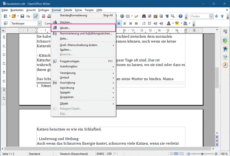Toggle nonprinting characters pilcrow icon
This screenshot has height=156, width=230.
click(x=167, y=16)
